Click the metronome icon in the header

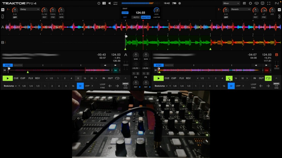click(x=99, y=3)
